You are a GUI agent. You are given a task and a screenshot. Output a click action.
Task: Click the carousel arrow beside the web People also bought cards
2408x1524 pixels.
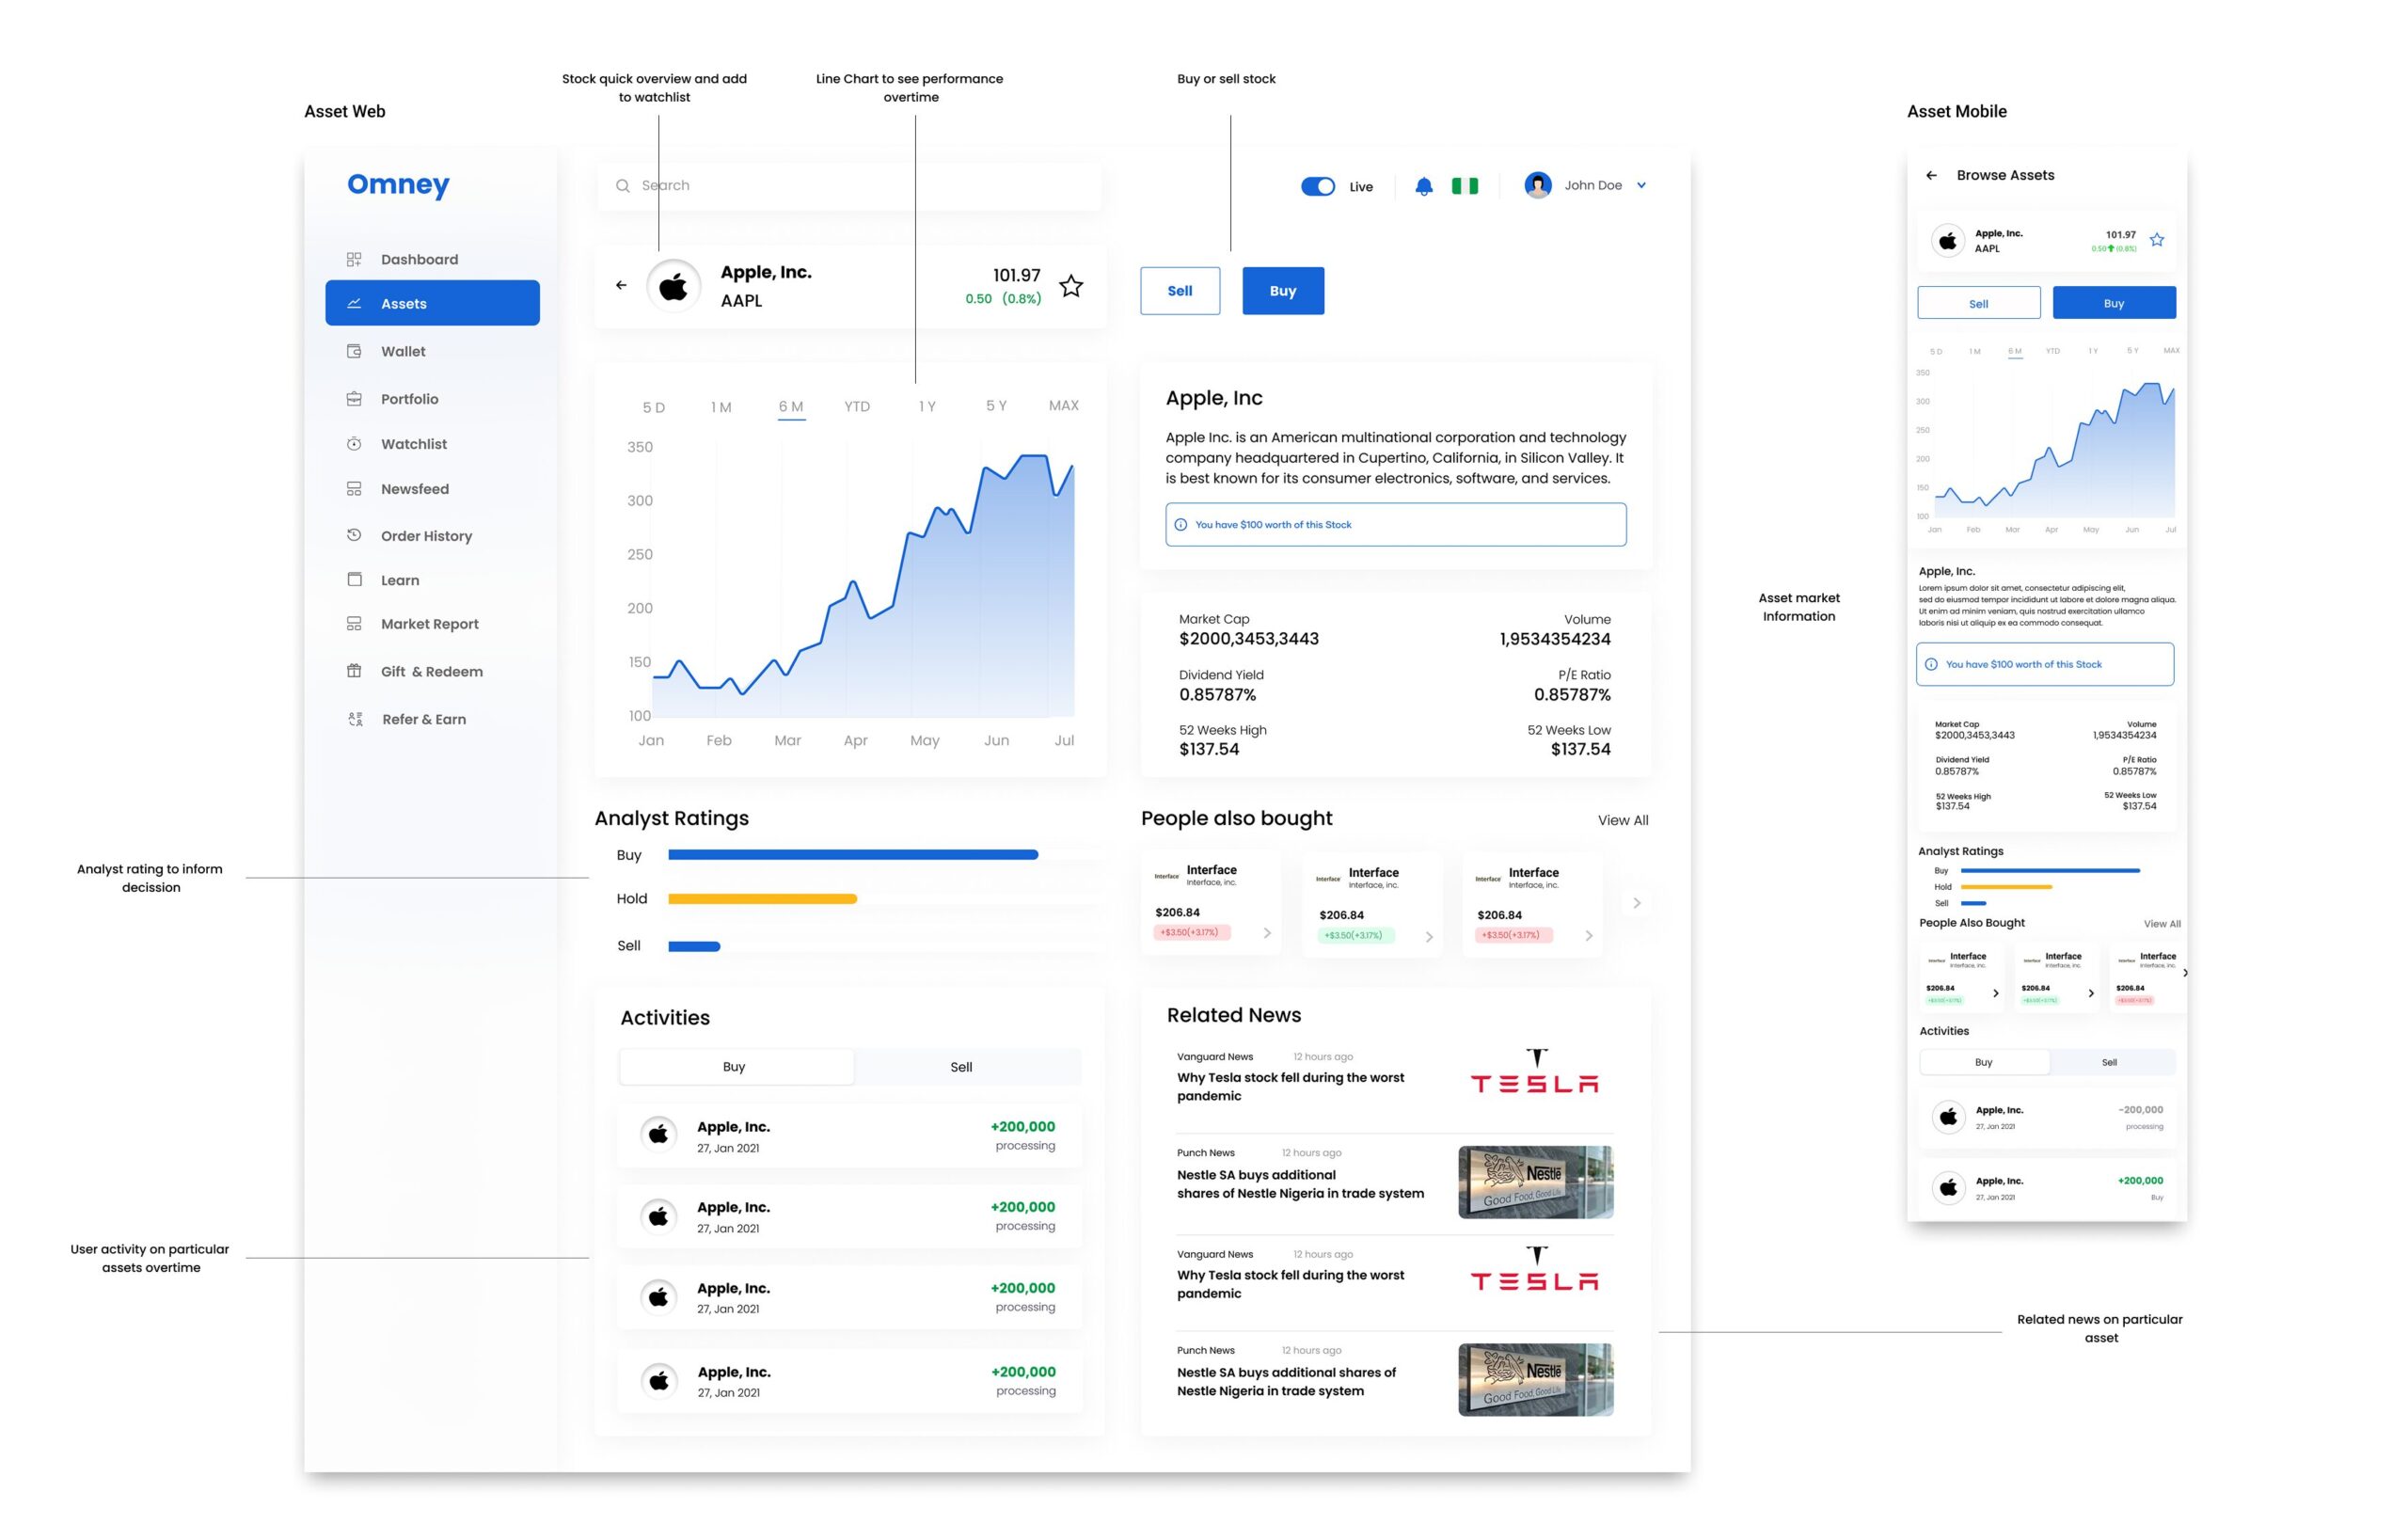[x=1636, y=903]
